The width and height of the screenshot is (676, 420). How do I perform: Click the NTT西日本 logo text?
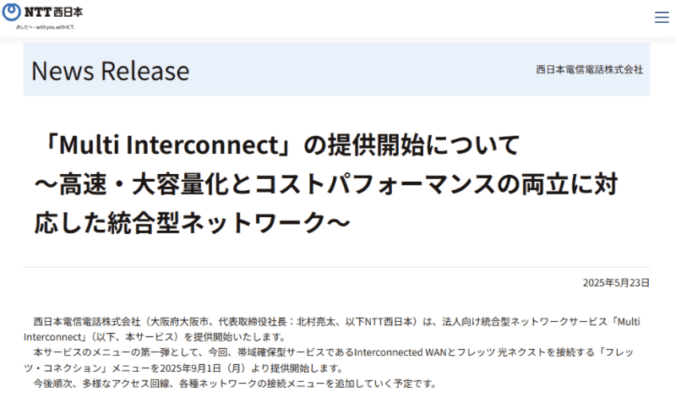(52, 14)
